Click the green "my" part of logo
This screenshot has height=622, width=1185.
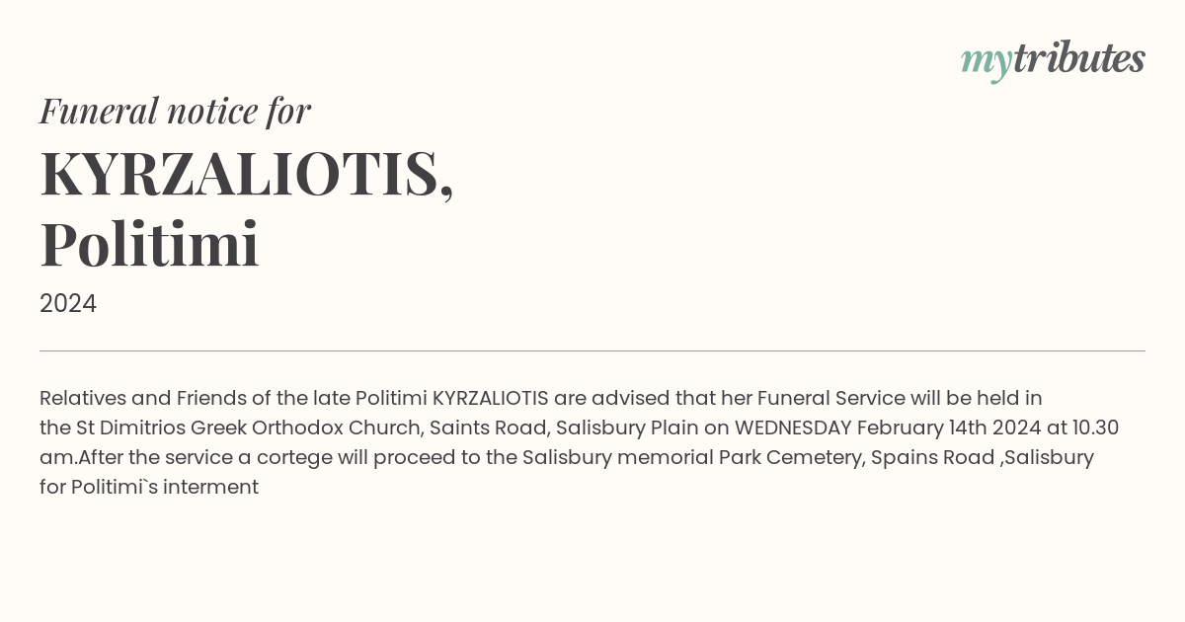click(x=986, y=61)
